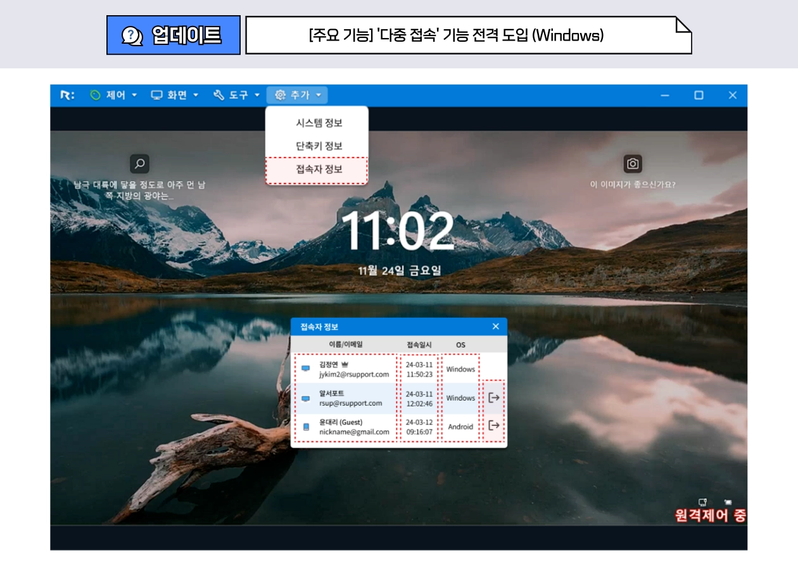The width and height of the screenshot is (798, 564).
Task: Click the wrench icon beside 도구
Action: pyautogui.click(x=219, y=95)
